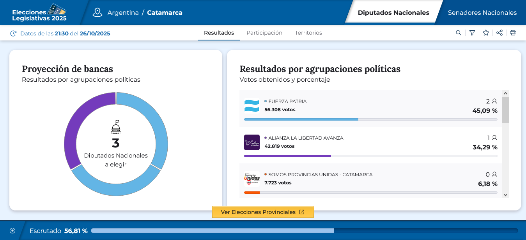Click the Fuerza Patria flag logo

[252, 105]
